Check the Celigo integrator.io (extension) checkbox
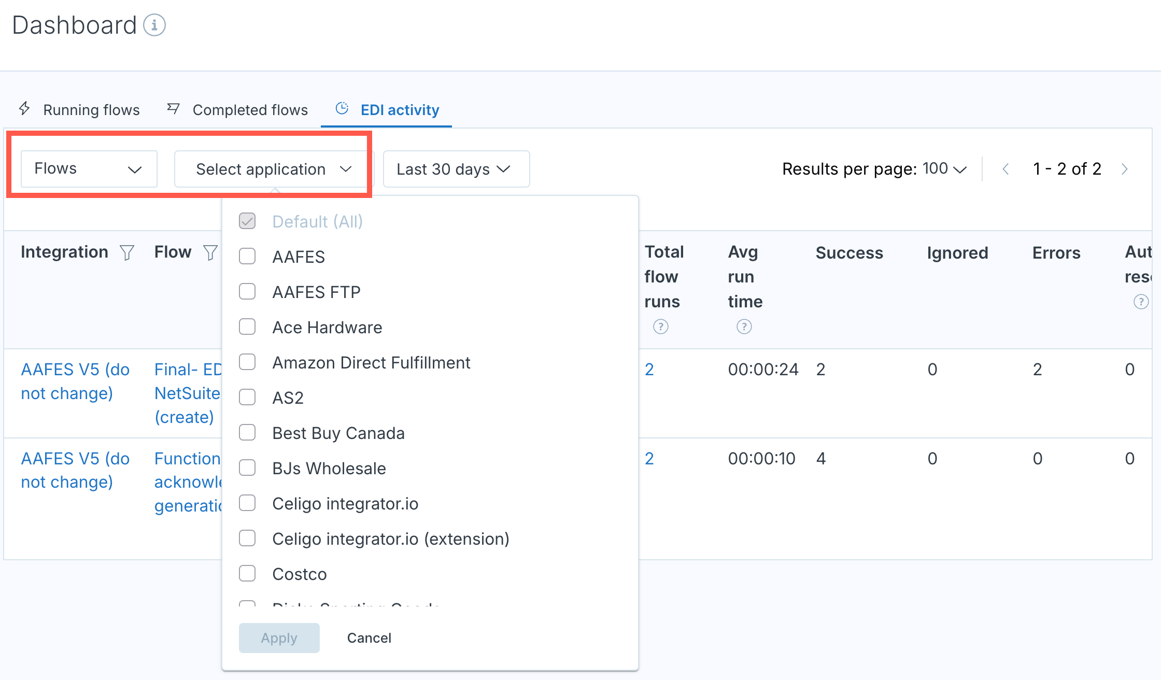This screenshot has height=680, width=1161. coord(247,538)
